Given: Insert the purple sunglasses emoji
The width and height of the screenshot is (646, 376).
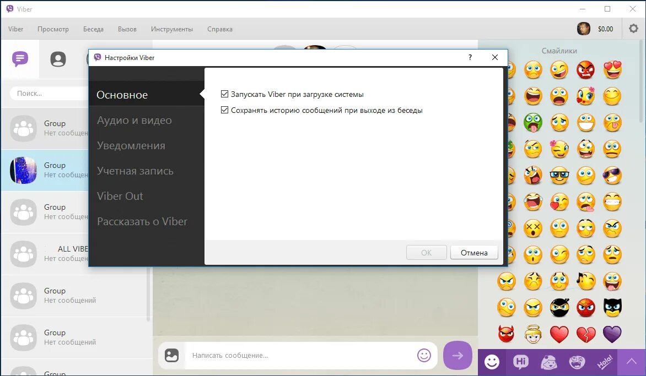Looking at the screenshot, I should [x=612, y=175].
